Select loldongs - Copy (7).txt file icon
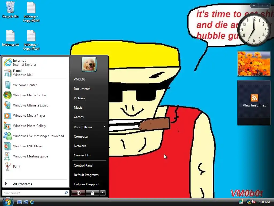This screenshot has height=206, width=274. [31, 40]
